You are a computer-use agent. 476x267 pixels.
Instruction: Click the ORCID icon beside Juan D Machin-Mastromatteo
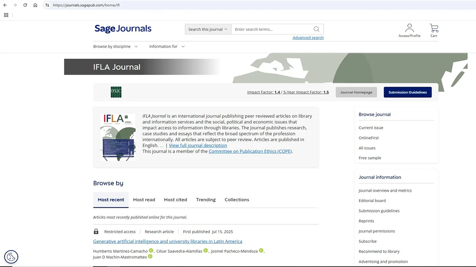tap(150, 256)
